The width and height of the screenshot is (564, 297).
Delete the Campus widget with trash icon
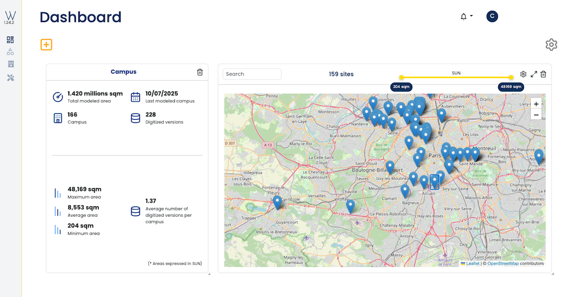[199, 72]
